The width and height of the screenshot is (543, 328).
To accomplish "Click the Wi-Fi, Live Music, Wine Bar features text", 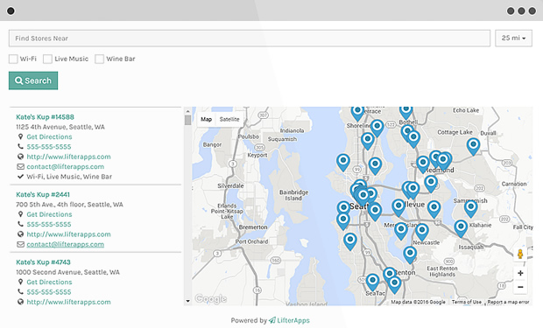I will coord(69,177).
